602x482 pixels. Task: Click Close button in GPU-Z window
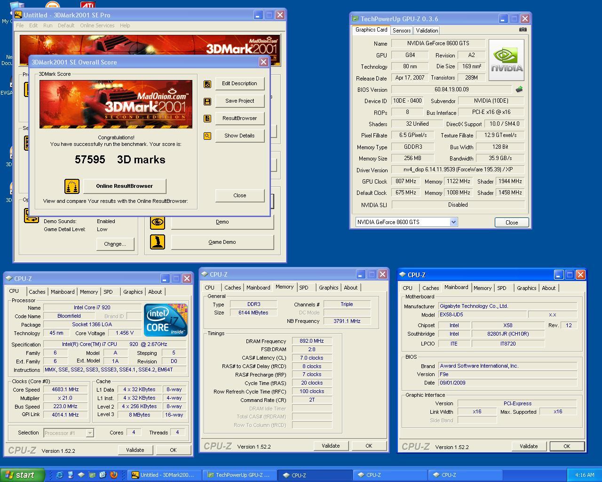[x=512, y=223]
